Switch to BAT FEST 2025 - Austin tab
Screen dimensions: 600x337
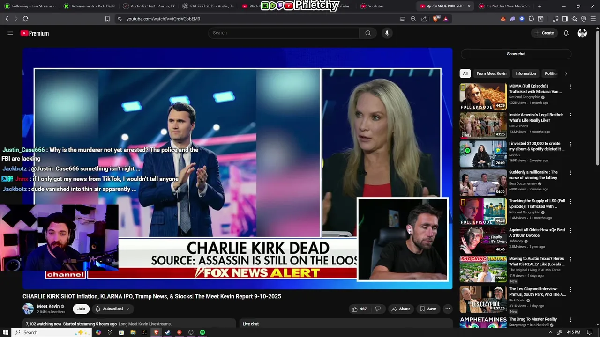point(208,6)
